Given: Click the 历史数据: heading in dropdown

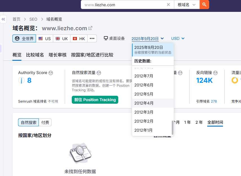Looking at the screenshot, I should click(143, 61).
